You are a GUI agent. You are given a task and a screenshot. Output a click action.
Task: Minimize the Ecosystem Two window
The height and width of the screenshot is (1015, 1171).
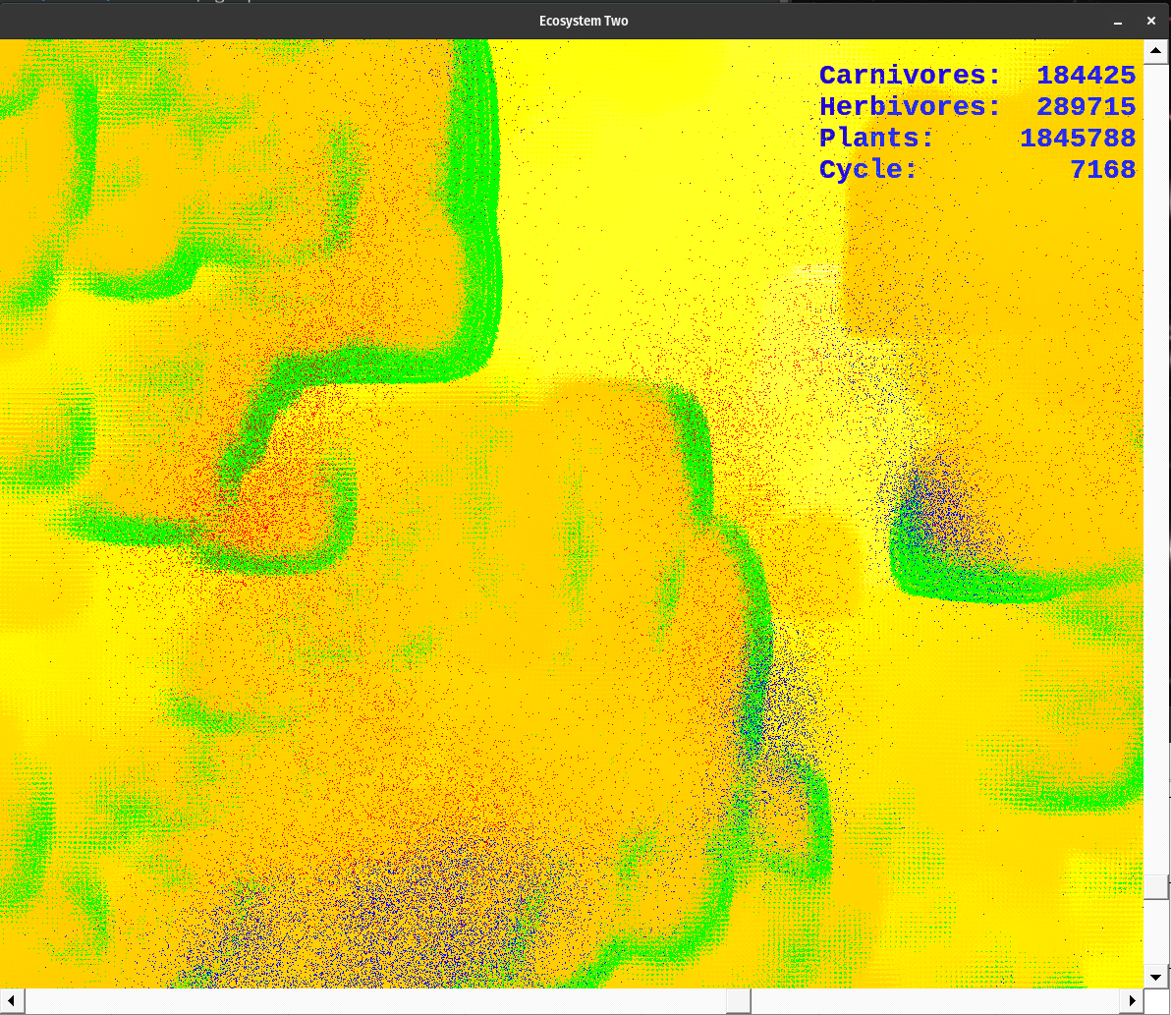pyautogui.click(x=1117, y=21)
